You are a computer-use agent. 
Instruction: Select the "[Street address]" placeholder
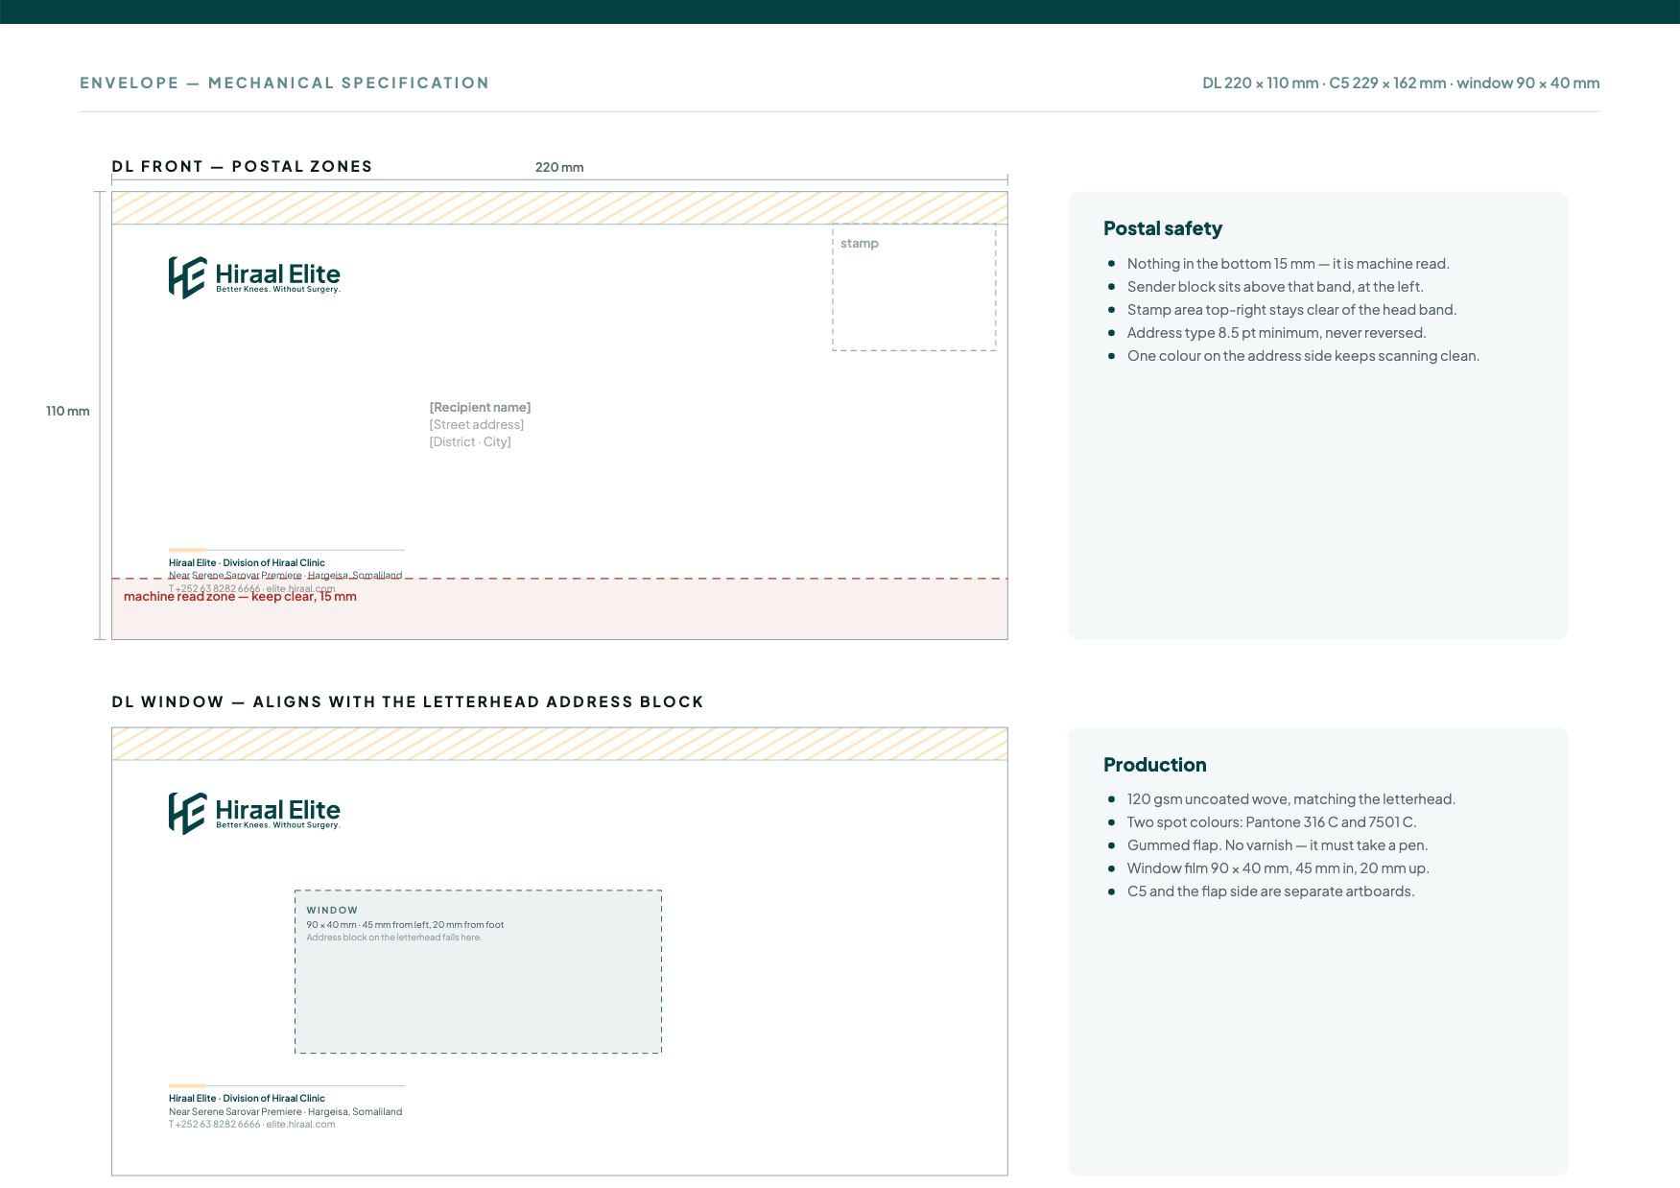pos(477,425)
